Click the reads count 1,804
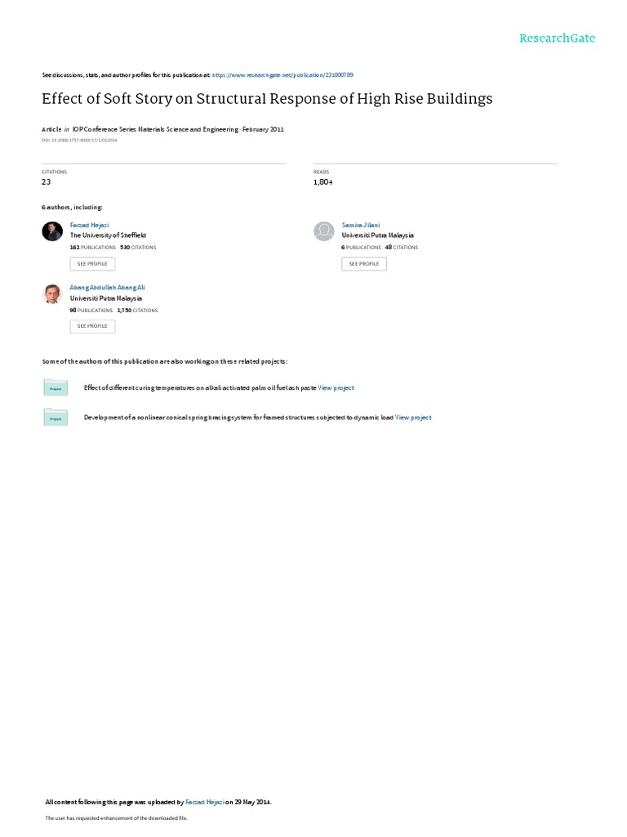Screen dimensions: 627x837 click(x=323, y=182)
